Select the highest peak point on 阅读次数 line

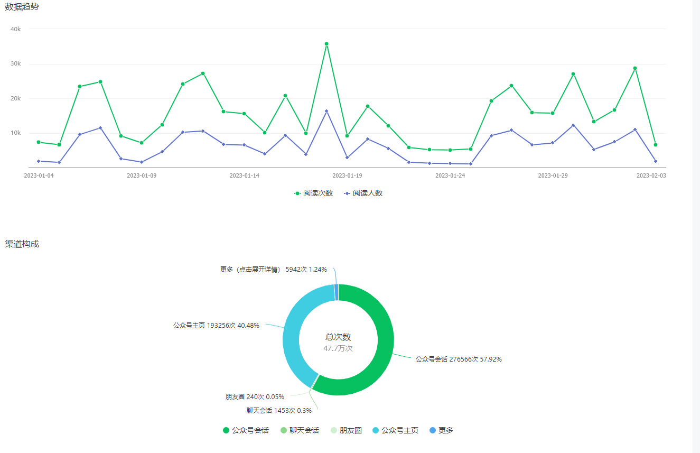coord(326,44)
